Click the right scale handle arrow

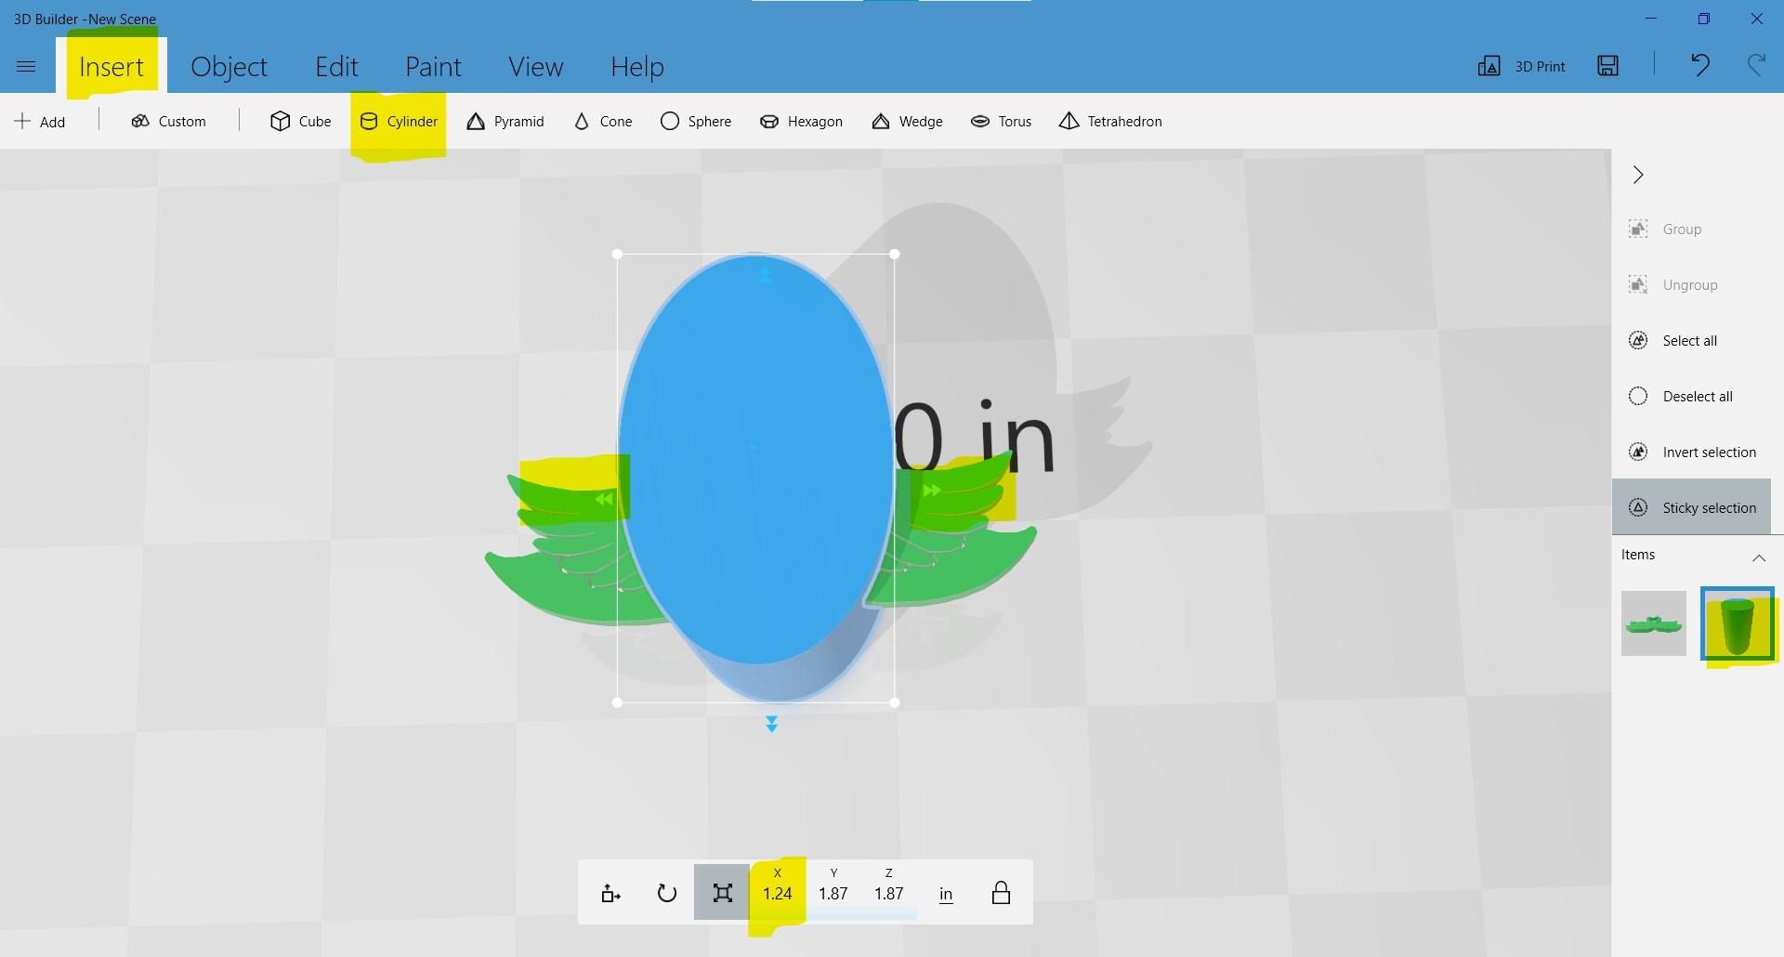(x=931, y=490)
